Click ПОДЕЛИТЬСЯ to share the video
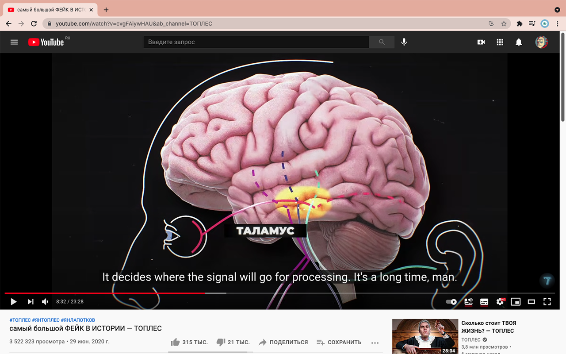 coord(283,342)
